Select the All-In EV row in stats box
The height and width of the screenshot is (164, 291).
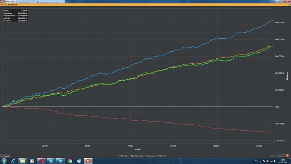pyautogui.click(x=15, y=18)
